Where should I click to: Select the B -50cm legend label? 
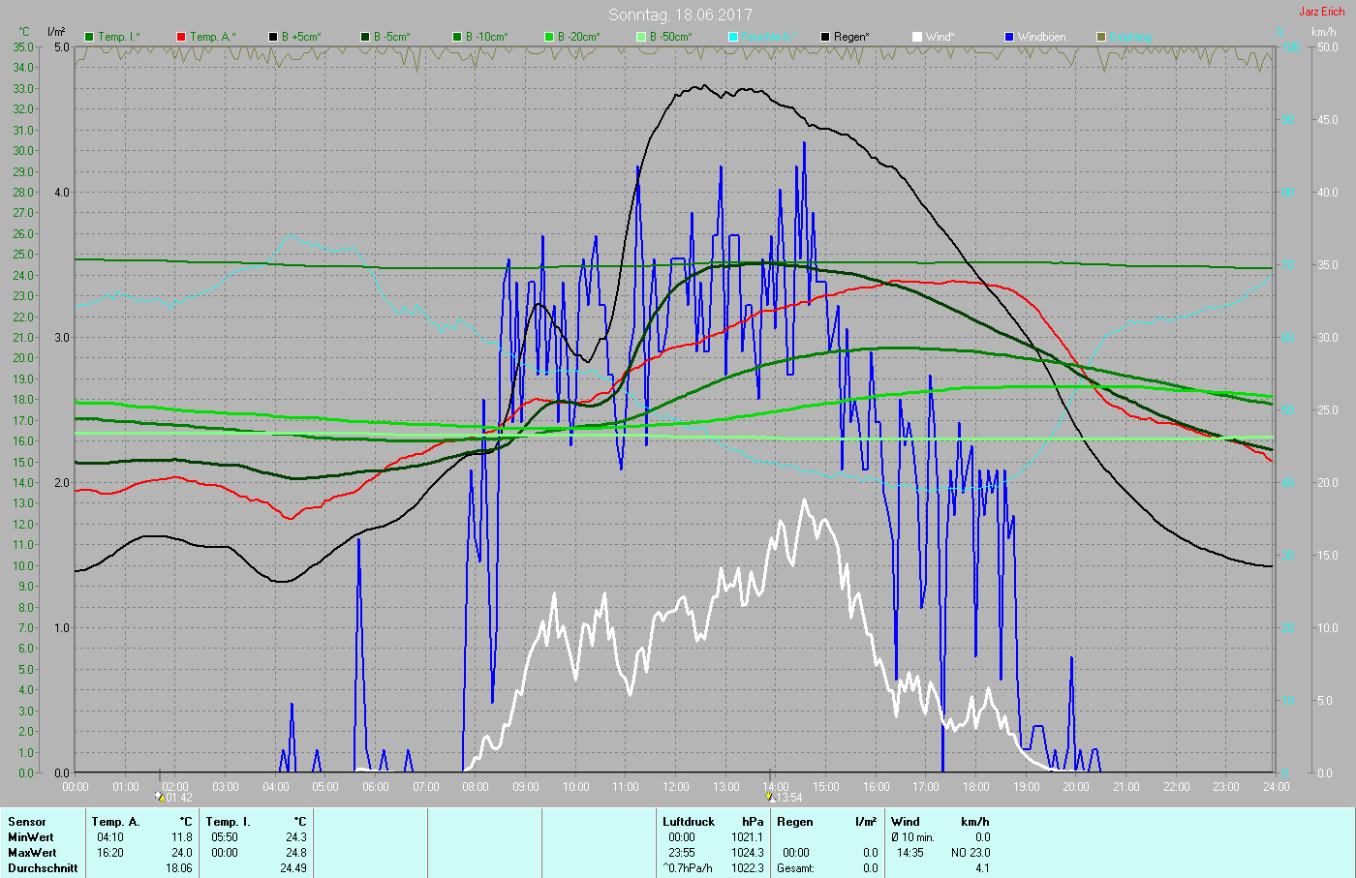click(670, 37)
